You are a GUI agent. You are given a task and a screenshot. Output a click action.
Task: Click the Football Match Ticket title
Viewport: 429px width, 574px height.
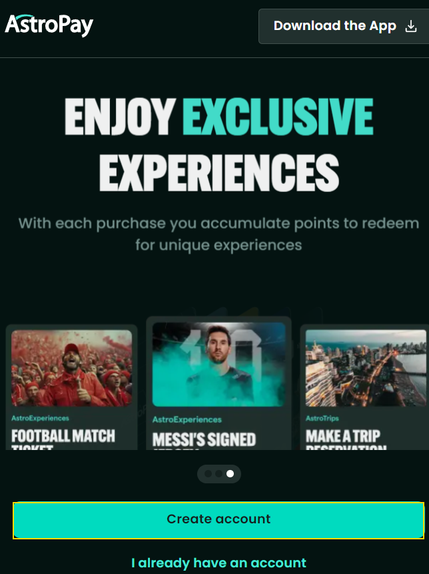pyautogui.click(x=63, y=439)
